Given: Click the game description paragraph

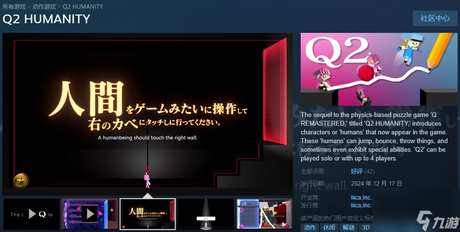Looking at the screenshot, I should tap(374, 136).
